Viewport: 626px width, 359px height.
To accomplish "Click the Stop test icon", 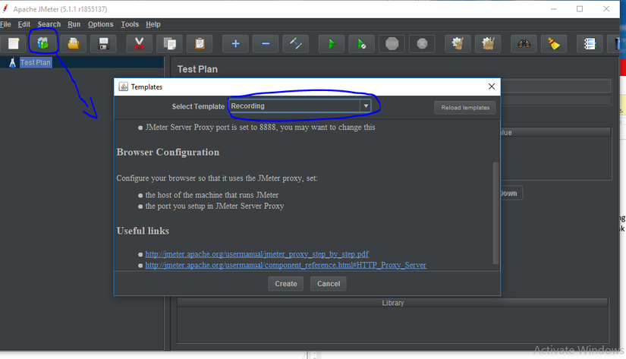I will pos(392,43).
